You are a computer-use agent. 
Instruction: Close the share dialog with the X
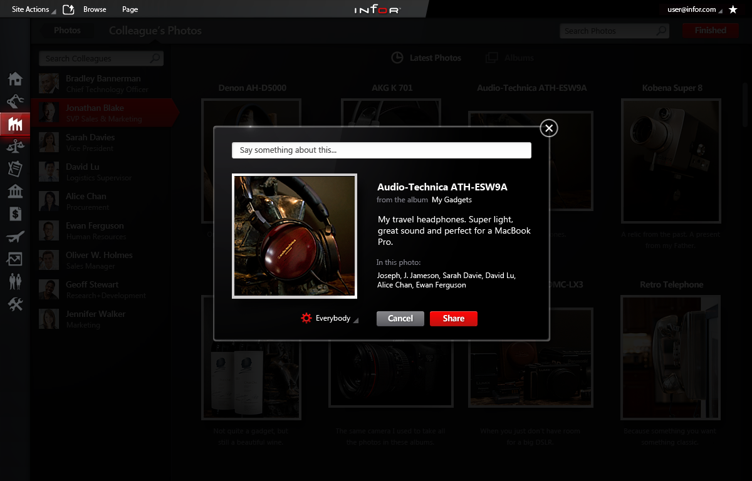[x=549, y=128]
